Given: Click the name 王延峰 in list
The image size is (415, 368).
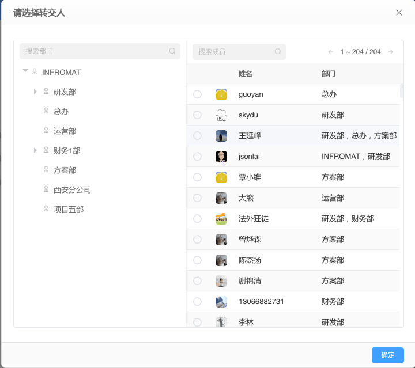Looking at the screenshot, I should coord(250,136).
